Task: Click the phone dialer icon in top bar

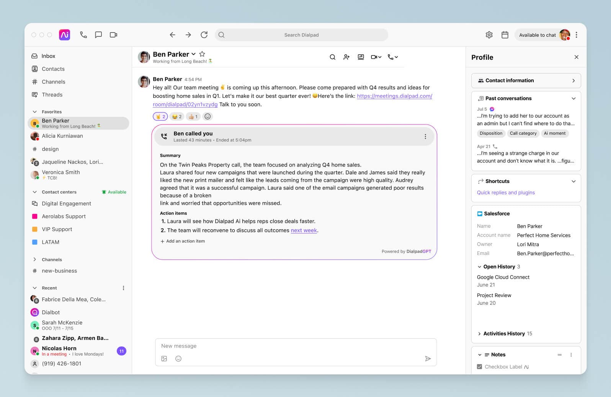Action: point(83,35)
